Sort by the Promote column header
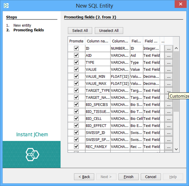Image resolution: width=189 pixels, height=186 pixels. pos(76,41)
